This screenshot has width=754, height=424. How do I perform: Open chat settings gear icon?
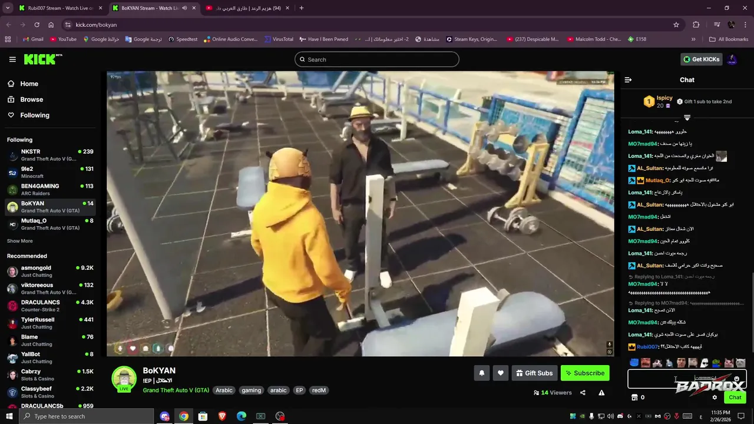tap(715, 397)
